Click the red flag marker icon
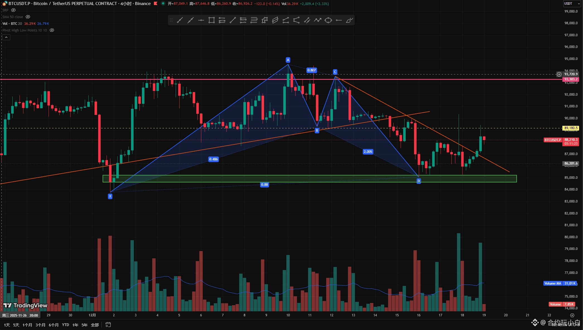583x330 pixels. click(156, 4)
